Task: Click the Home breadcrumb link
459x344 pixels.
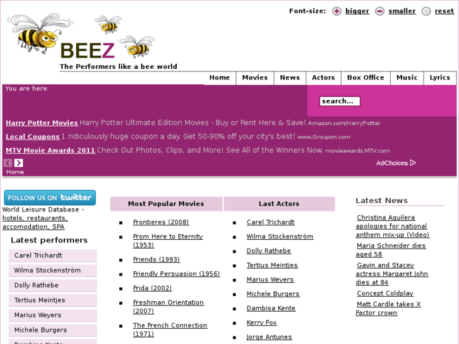Action: click(x=15, y=172)
